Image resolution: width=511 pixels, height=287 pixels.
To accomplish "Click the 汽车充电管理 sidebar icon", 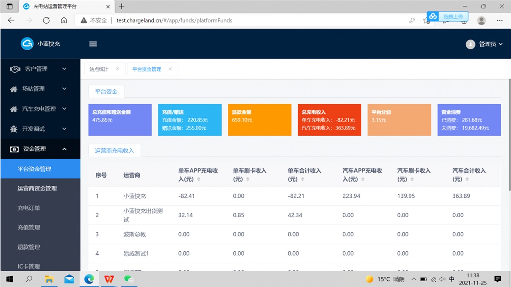I will (14, 109).
